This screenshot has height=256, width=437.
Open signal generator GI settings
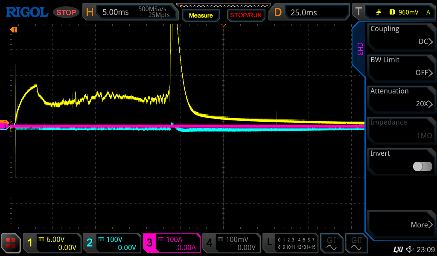click(x=331, y=243)
